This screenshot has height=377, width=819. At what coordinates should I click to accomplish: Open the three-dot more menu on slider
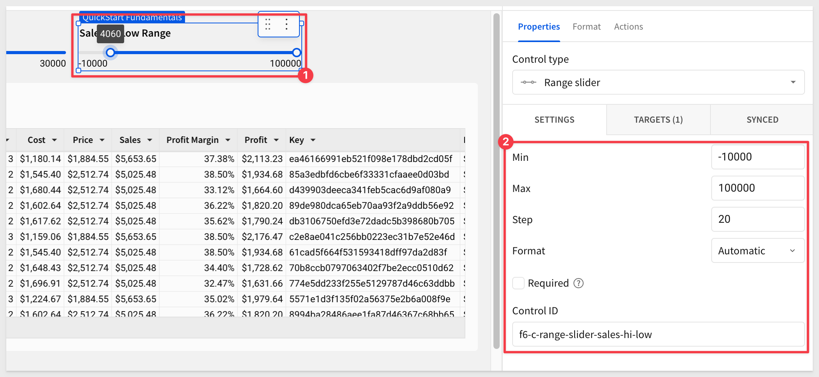pos(287,24)
